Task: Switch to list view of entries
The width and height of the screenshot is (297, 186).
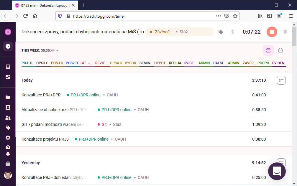Action: [x=268, y=50]
